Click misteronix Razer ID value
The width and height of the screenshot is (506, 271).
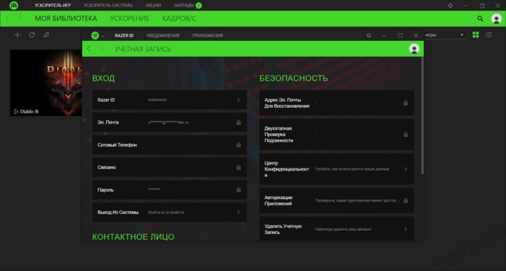[x=157, y=100]
